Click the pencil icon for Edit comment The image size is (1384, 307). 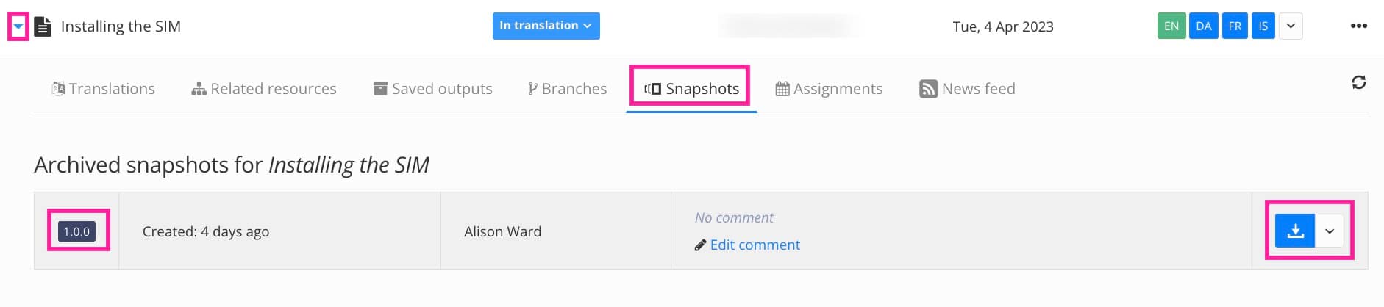(700, 245)
